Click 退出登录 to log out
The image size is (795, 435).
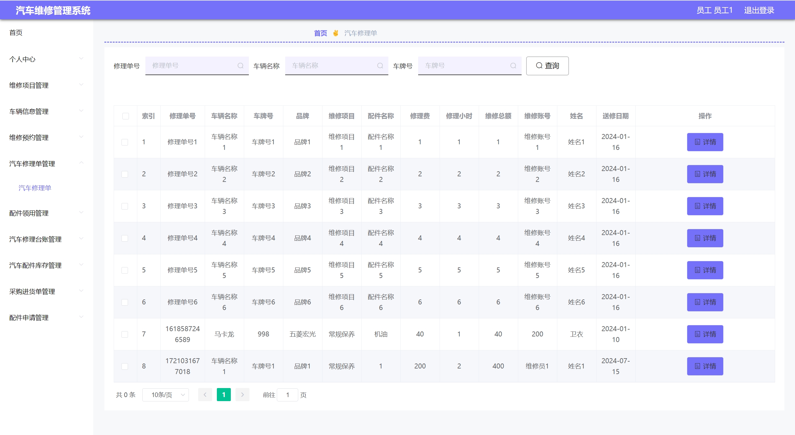[759, 10]
